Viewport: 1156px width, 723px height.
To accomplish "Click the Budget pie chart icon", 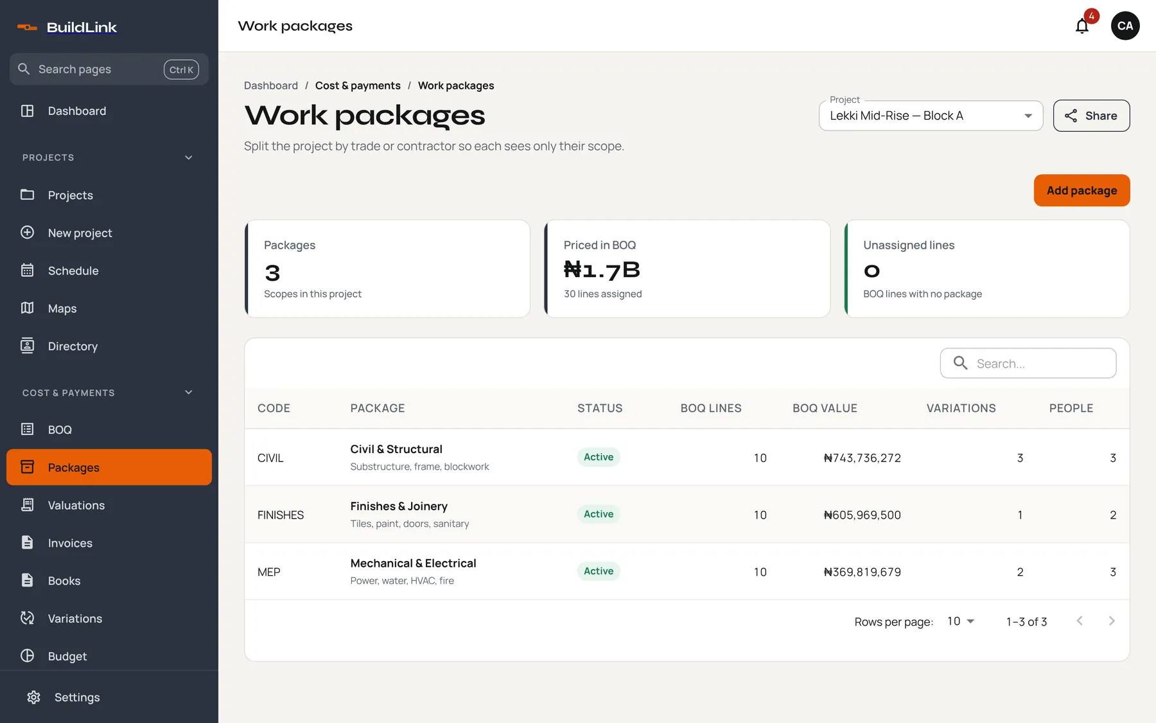I will [27, 656].
